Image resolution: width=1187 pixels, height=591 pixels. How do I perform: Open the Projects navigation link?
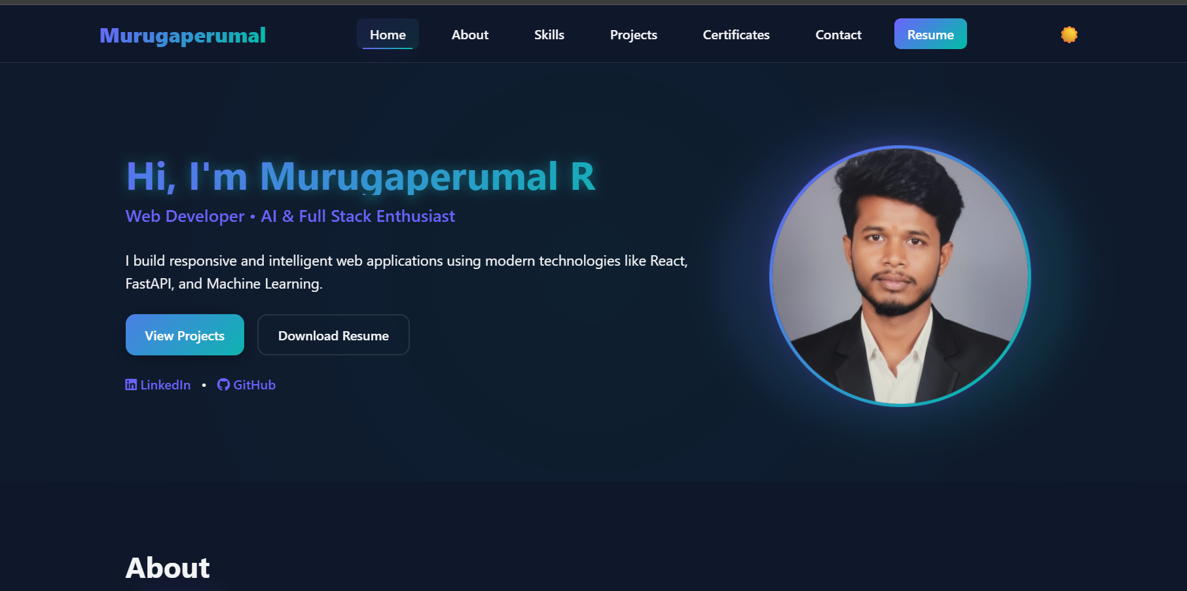point(632,35)
